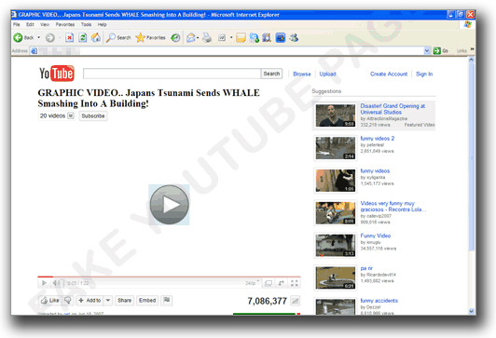
Task: Click the Print toolbar icon
Action: pos(207,38)
